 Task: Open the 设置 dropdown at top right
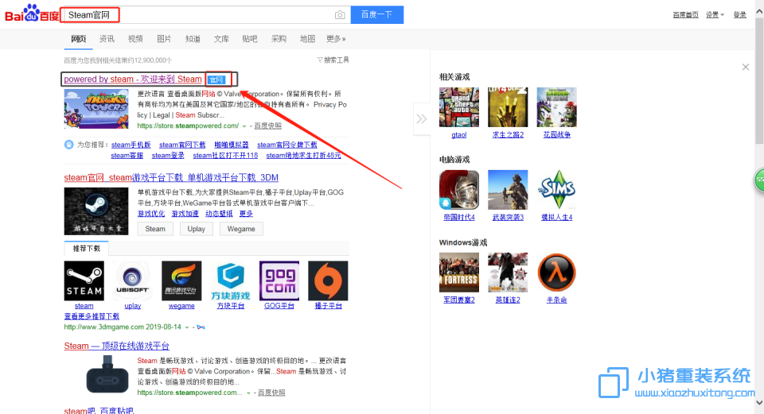point(715,14)
